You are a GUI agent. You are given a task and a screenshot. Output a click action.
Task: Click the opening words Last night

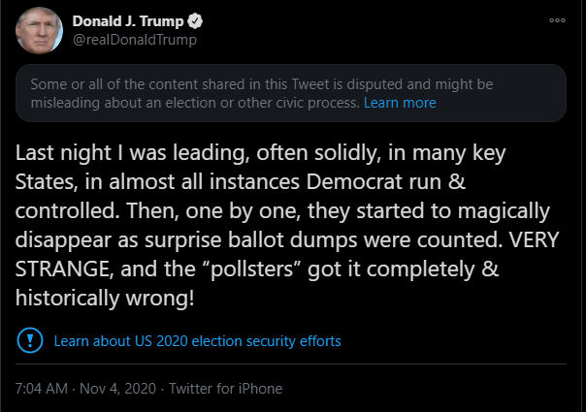pos(63,153)
